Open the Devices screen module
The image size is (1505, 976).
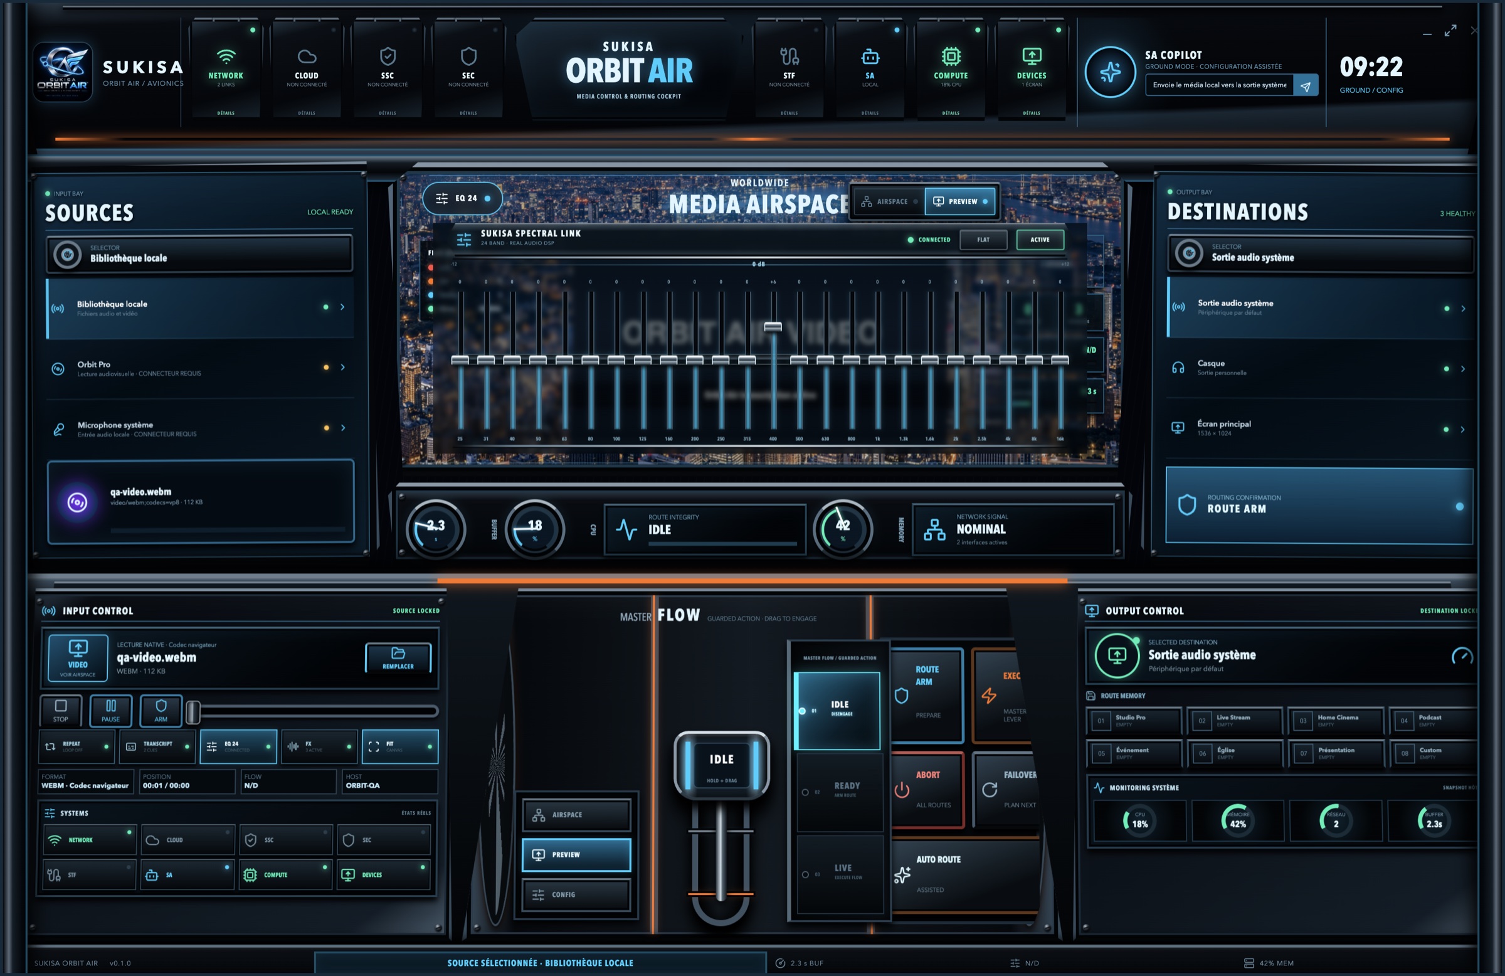pyautogui.click(x=1032, y=68)
